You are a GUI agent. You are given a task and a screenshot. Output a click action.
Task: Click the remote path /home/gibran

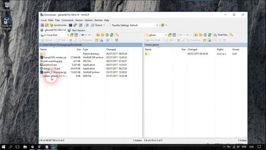click(152, 45)
